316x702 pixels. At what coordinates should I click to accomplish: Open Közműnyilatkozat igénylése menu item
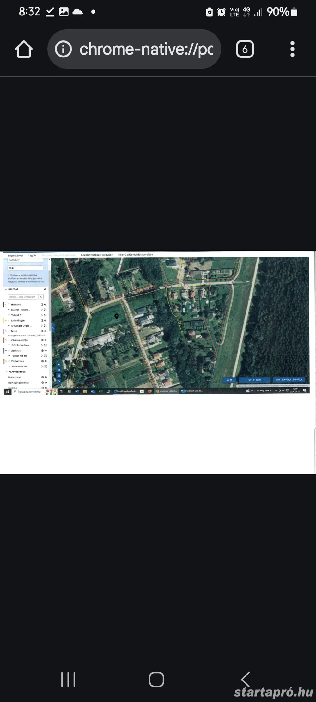coord(97,255)
